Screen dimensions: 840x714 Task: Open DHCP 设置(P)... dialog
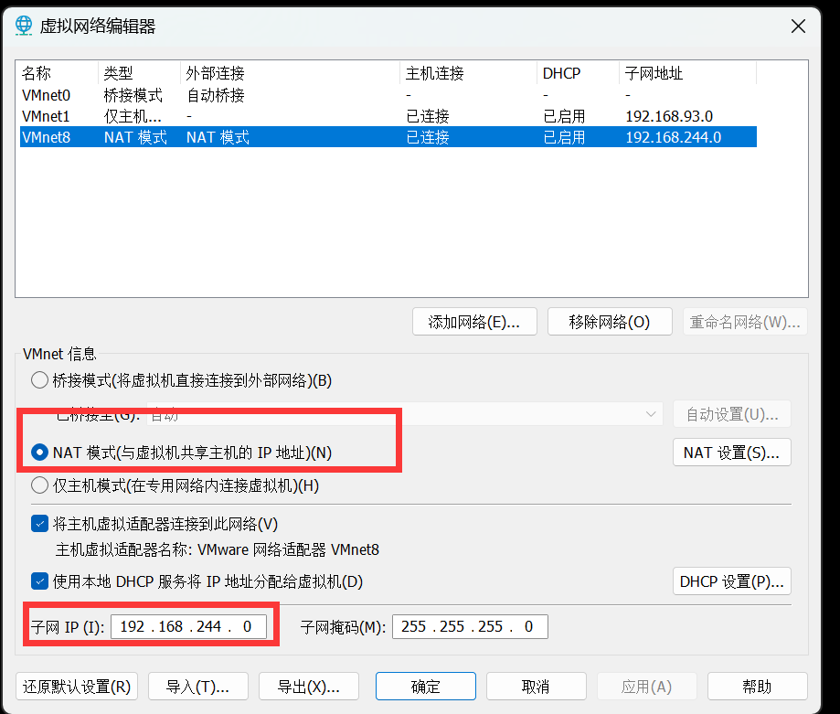coord(731,581)
